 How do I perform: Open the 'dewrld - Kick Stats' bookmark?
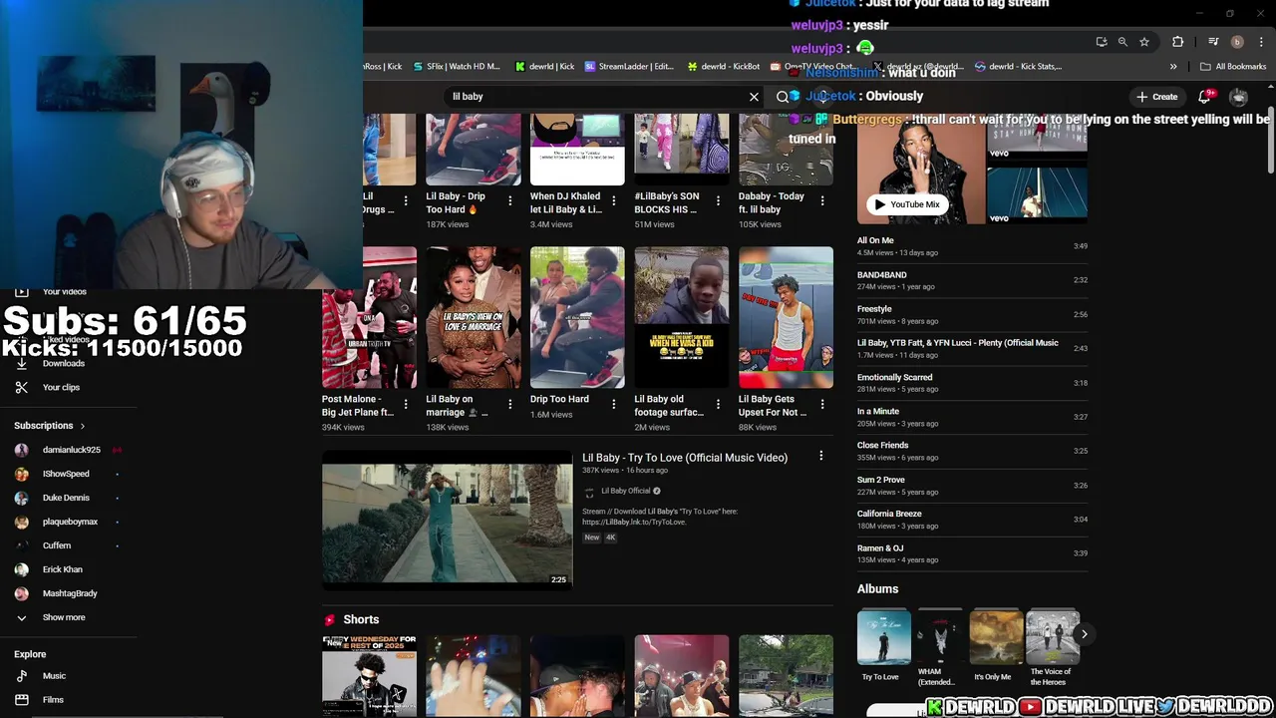point(1018,67)
